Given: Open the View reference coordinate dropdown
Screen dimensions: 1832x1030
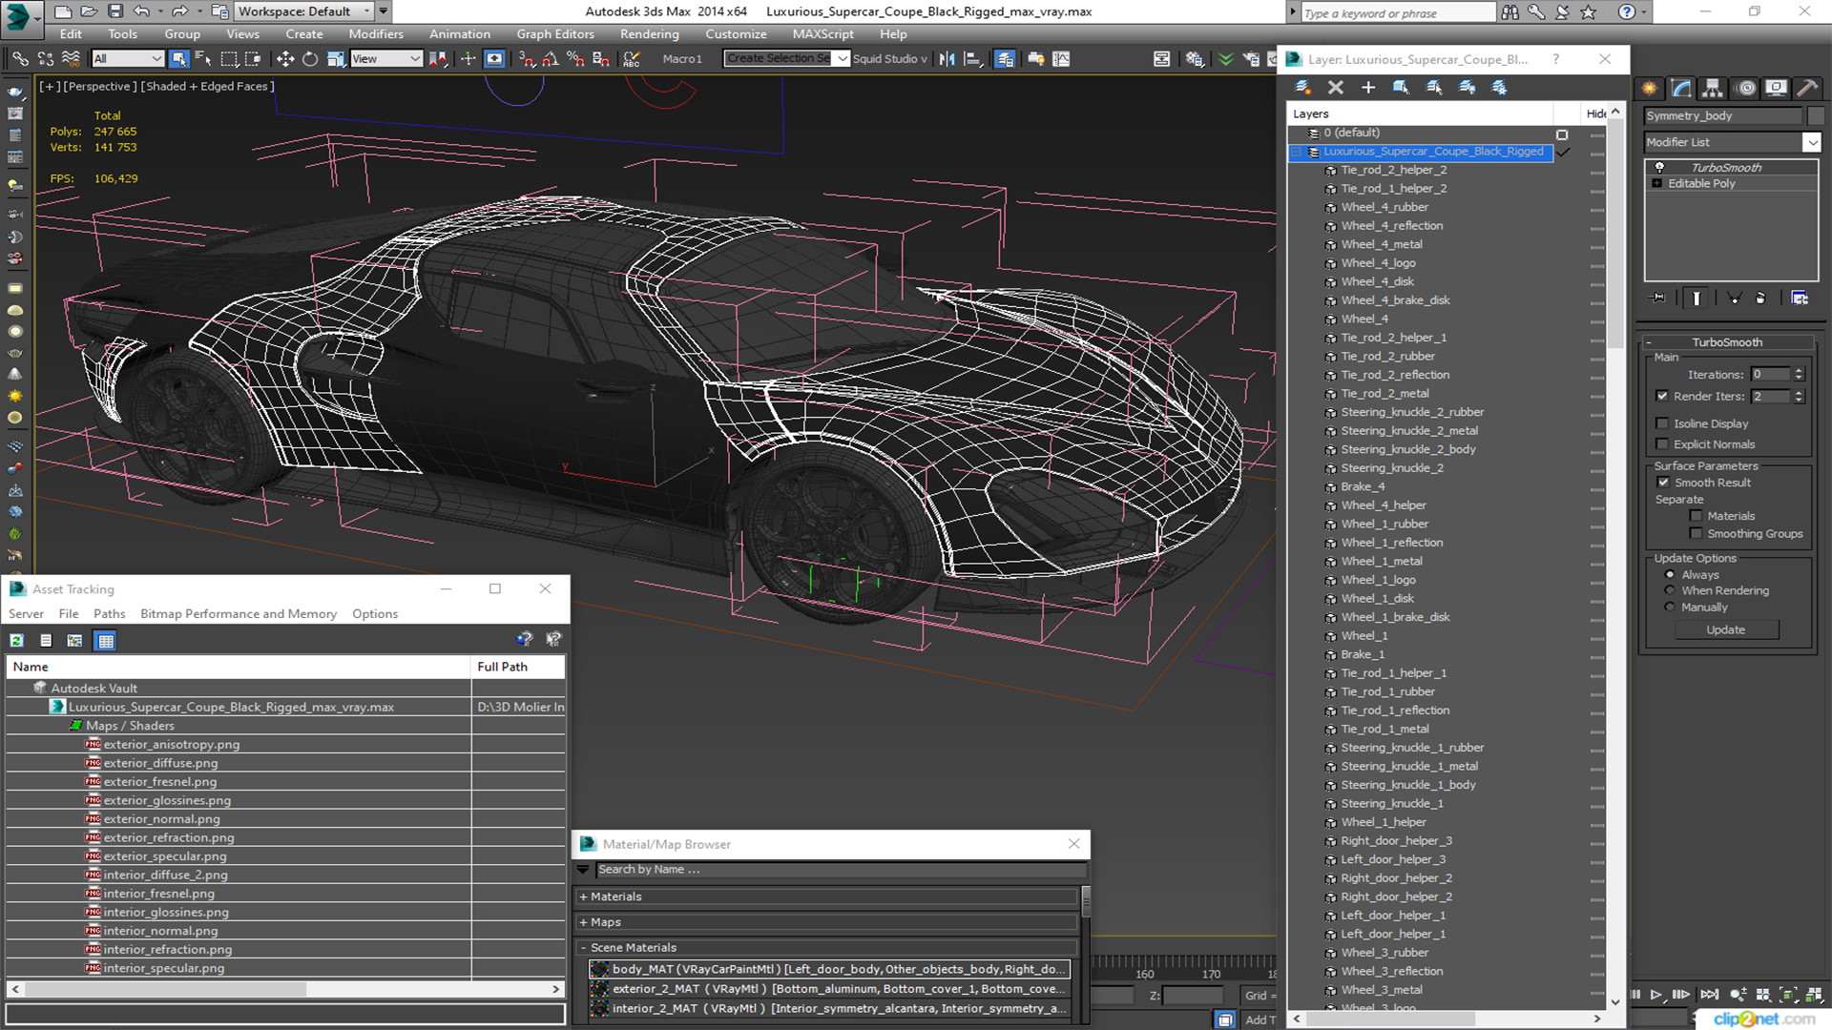Looking at the screenshot, I should pos(385,59).
